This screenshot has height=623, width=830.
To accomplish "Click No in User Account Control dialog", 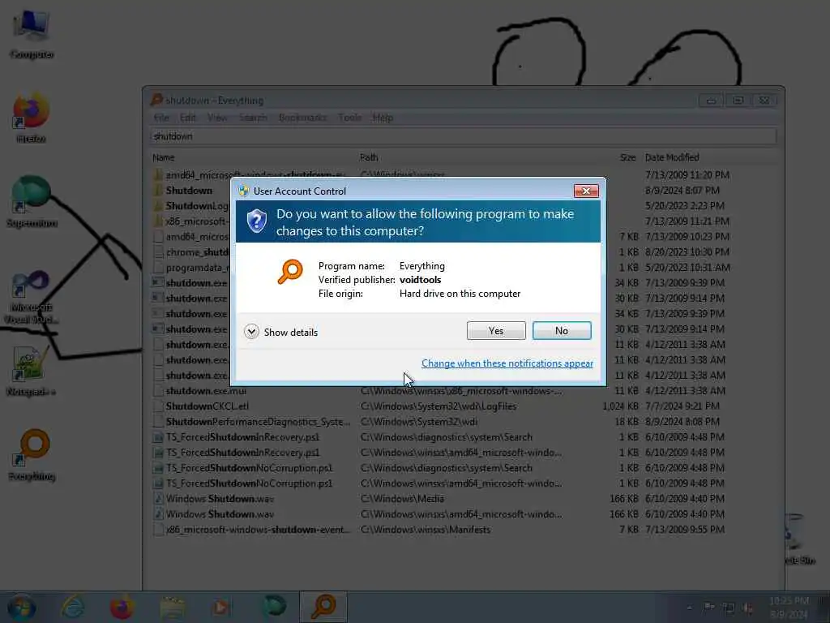I will [562, 331].
